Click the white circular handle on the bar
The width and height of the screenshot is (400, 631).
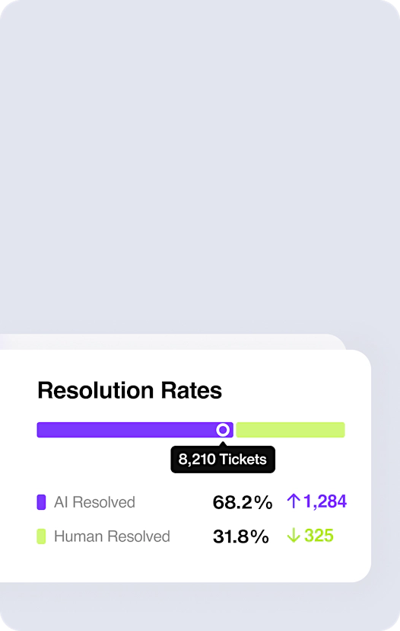pyautogui.click(x=223, y=430)
